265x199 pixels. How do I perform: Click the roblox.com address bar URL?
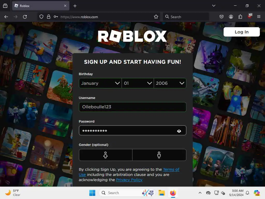[x=79, y=17]
